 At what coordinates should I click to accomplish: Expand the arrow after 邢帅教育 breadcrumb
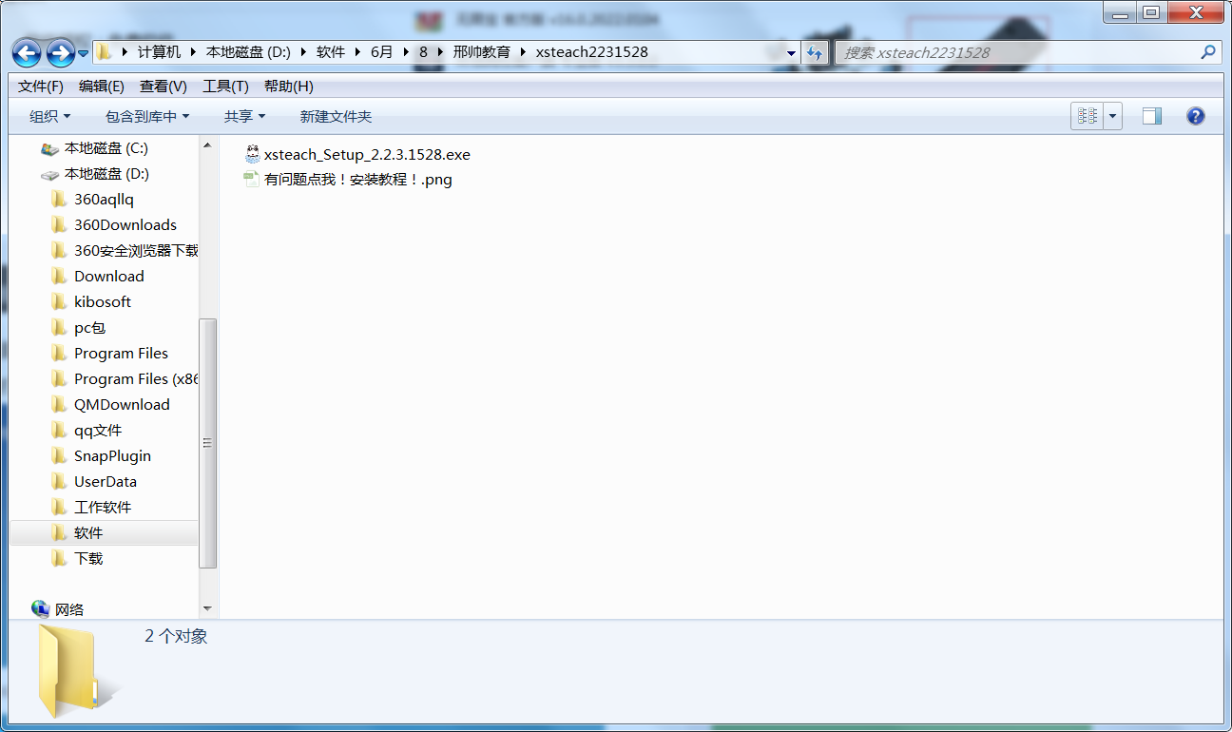point(523,52)
